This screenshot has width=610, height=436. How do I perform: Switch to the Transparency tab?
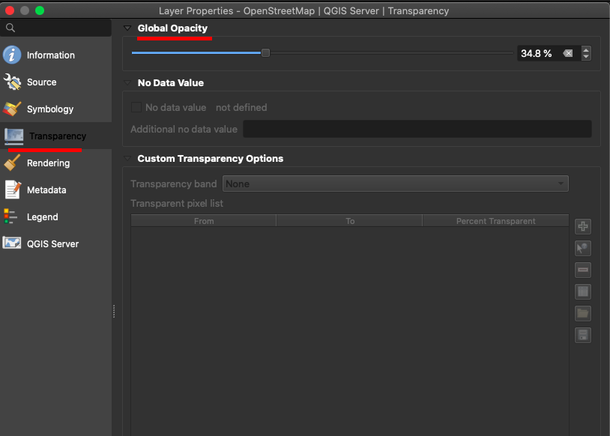pos(56,136)
